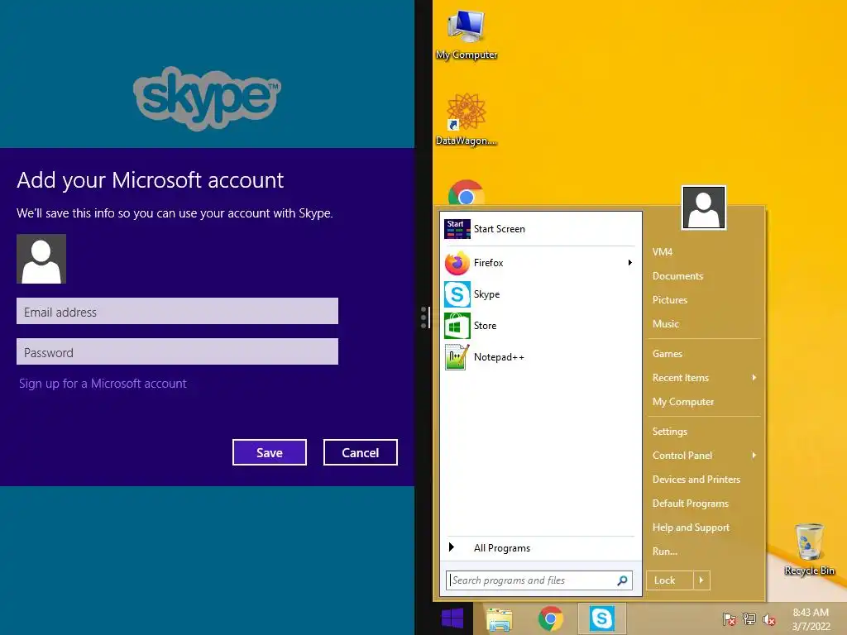Expand the Recent Items submenu
Viewport: 847px width, 635px height.
tap(754, 378)
